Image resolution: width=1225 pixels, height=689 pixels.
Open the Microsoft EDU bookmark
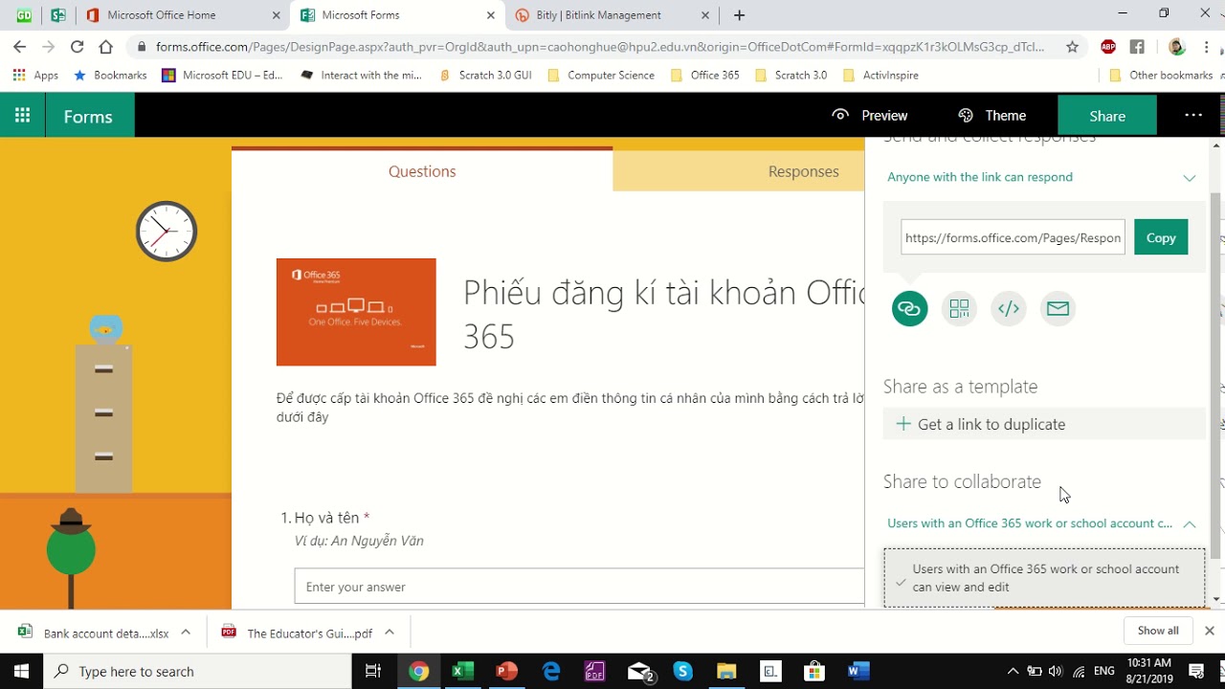222,75
